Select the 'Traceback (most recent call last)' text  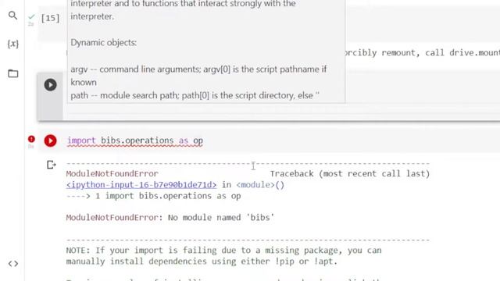[x=350, y=173]
